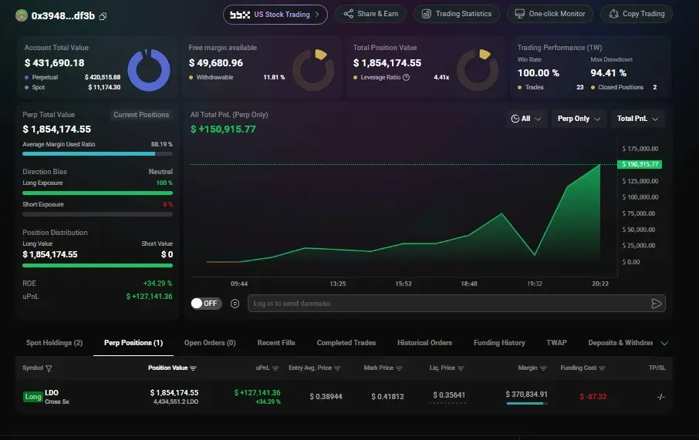Click the $ 150,915.77 chart price marker

pyautogui.click(x=640, y=164)
